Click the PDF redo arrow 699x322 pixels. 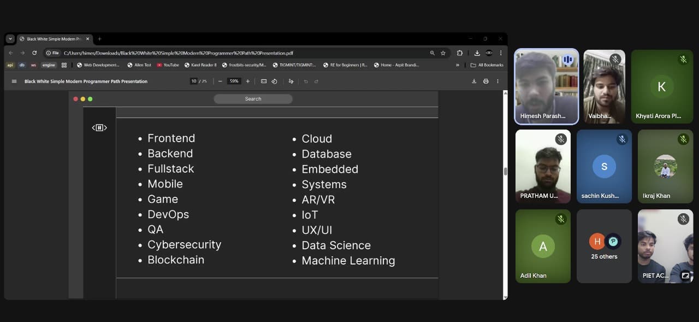316,81
